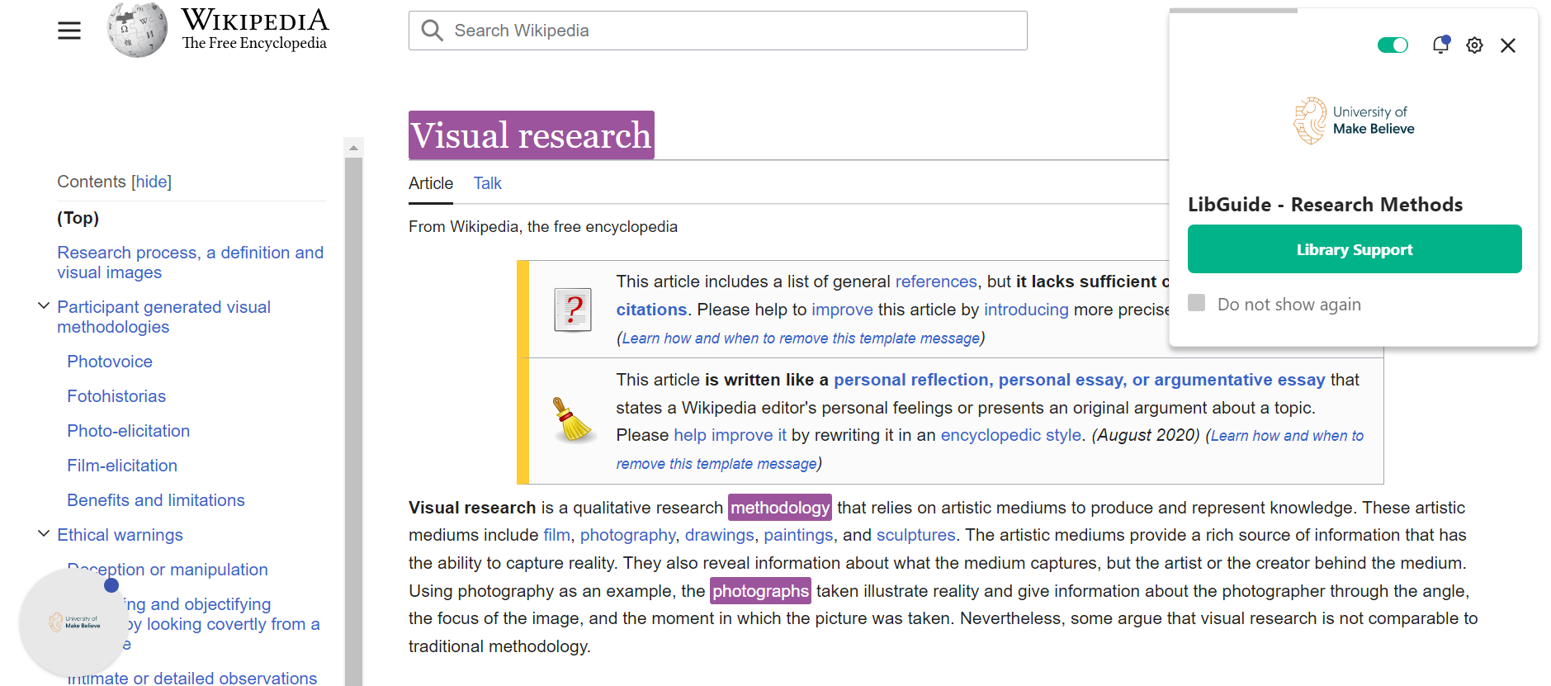Click the Wikipedia globe logo

tap(137, 30)
